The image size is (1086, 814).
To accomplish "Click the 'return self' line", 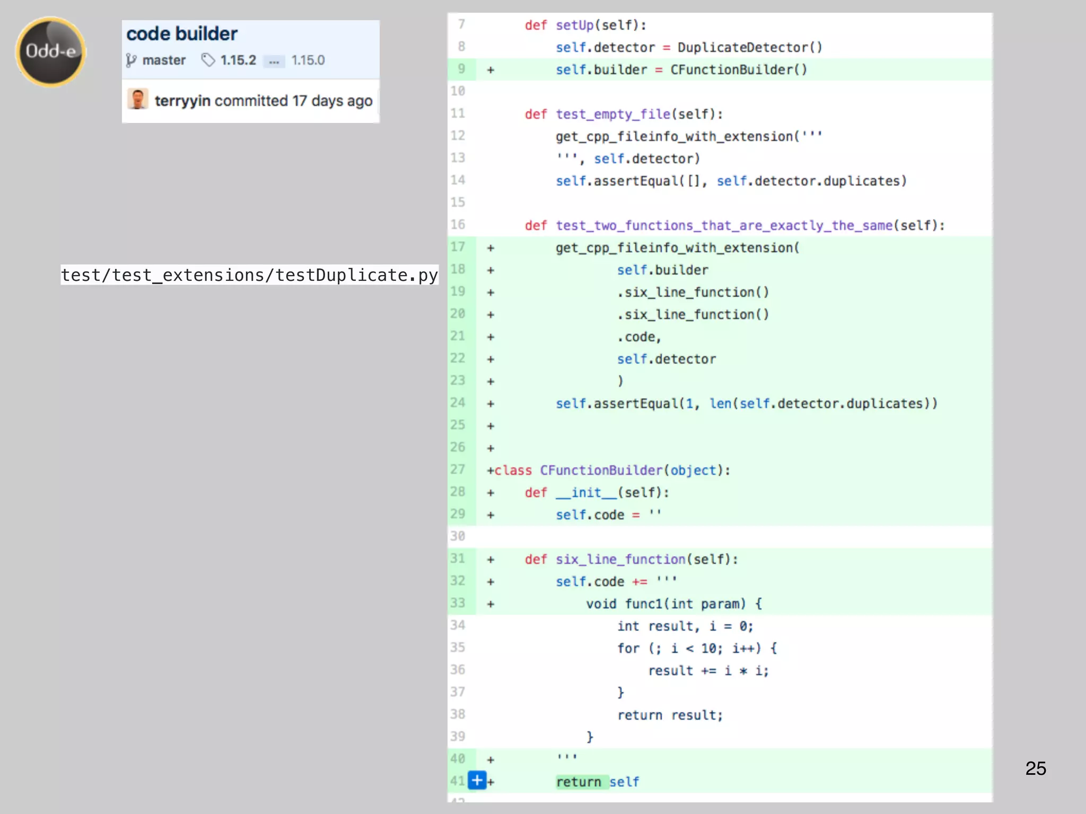I will [597, 782].
